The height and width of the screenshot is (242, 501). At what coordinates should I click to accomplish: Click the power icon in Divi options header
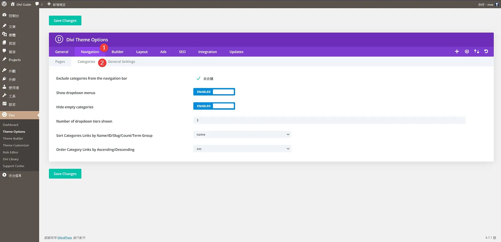tap(467, 52)
